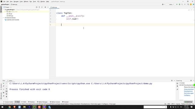Open the Python Packages tab

(42, 102)
